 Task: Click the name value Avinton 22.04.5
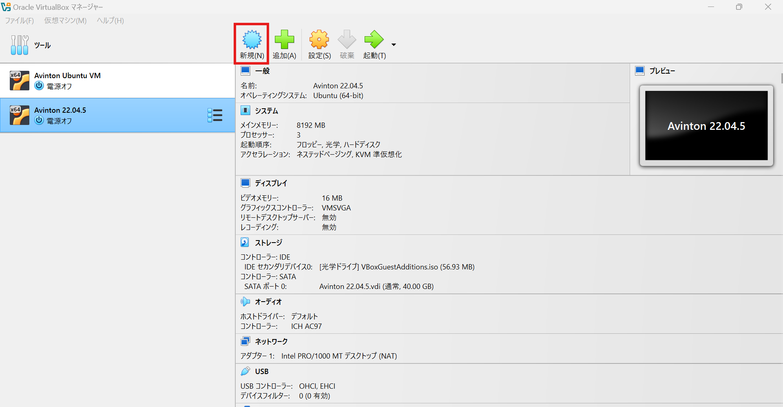(x=338, y=86)
